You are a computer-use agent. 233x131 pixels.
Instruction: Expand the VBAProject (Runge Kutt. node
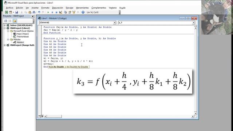pos(5,45)
